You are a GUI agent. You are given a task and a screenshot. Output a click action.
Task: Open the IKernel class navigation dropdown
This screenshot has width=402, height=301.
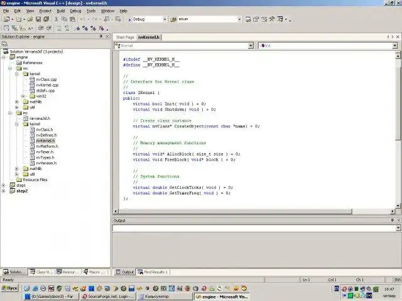251,46
